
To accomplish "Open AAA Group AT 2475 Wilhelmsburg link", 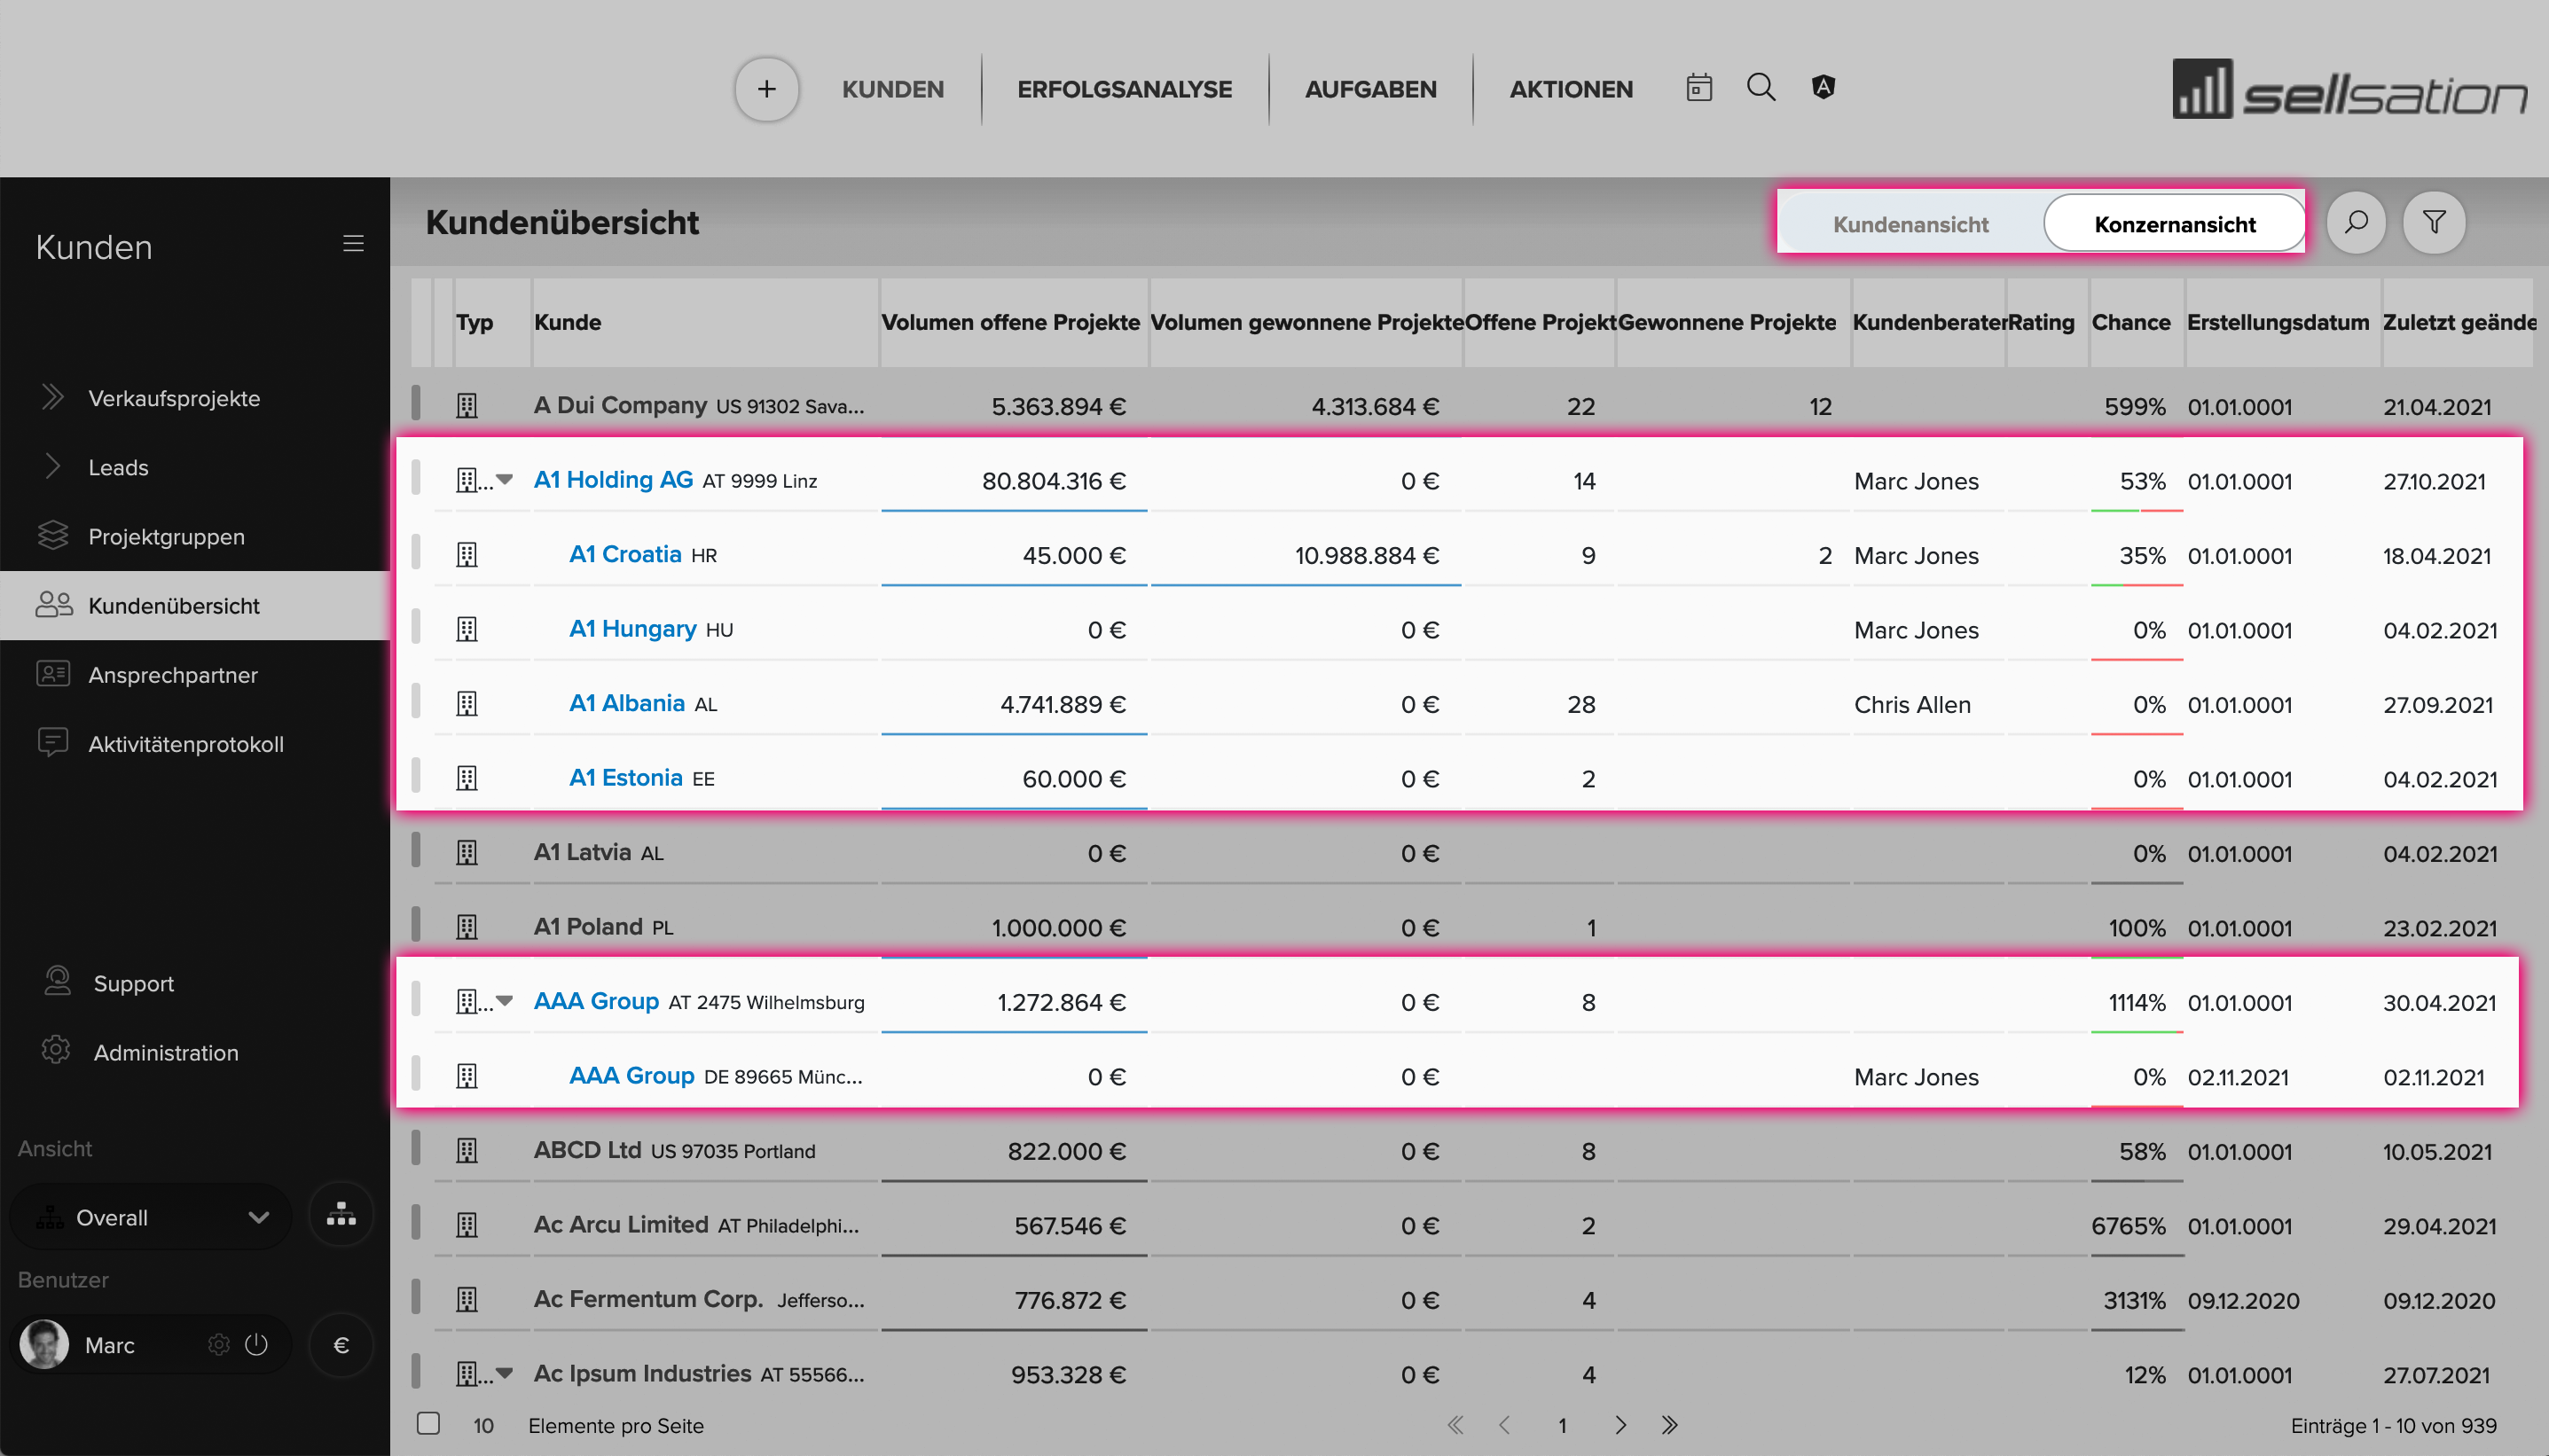I will pyautogui.click(x=596, y=1000).
